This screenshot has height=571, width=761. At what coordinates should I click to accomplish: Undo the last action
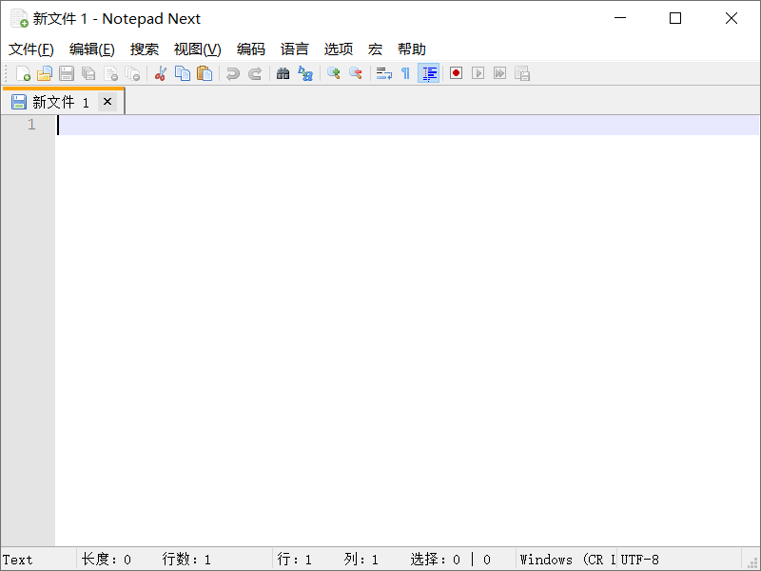tap(232, 73)
